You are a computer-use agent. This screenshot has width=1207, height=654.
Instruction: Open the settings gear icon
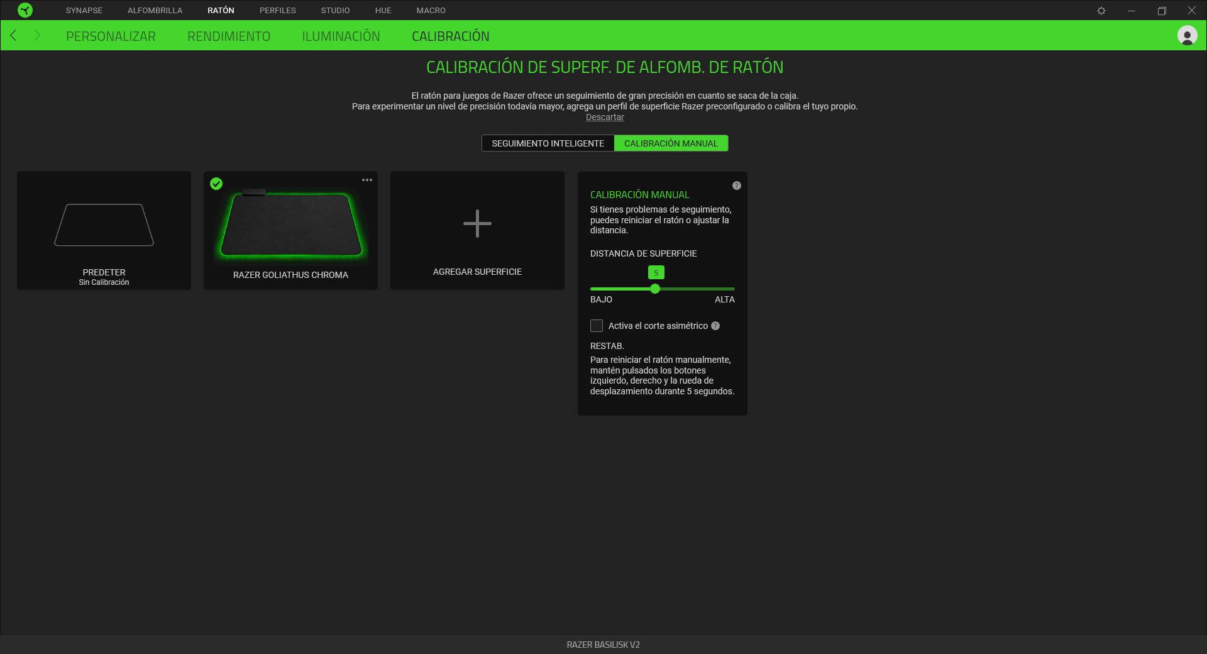[x=1101, y=11]
